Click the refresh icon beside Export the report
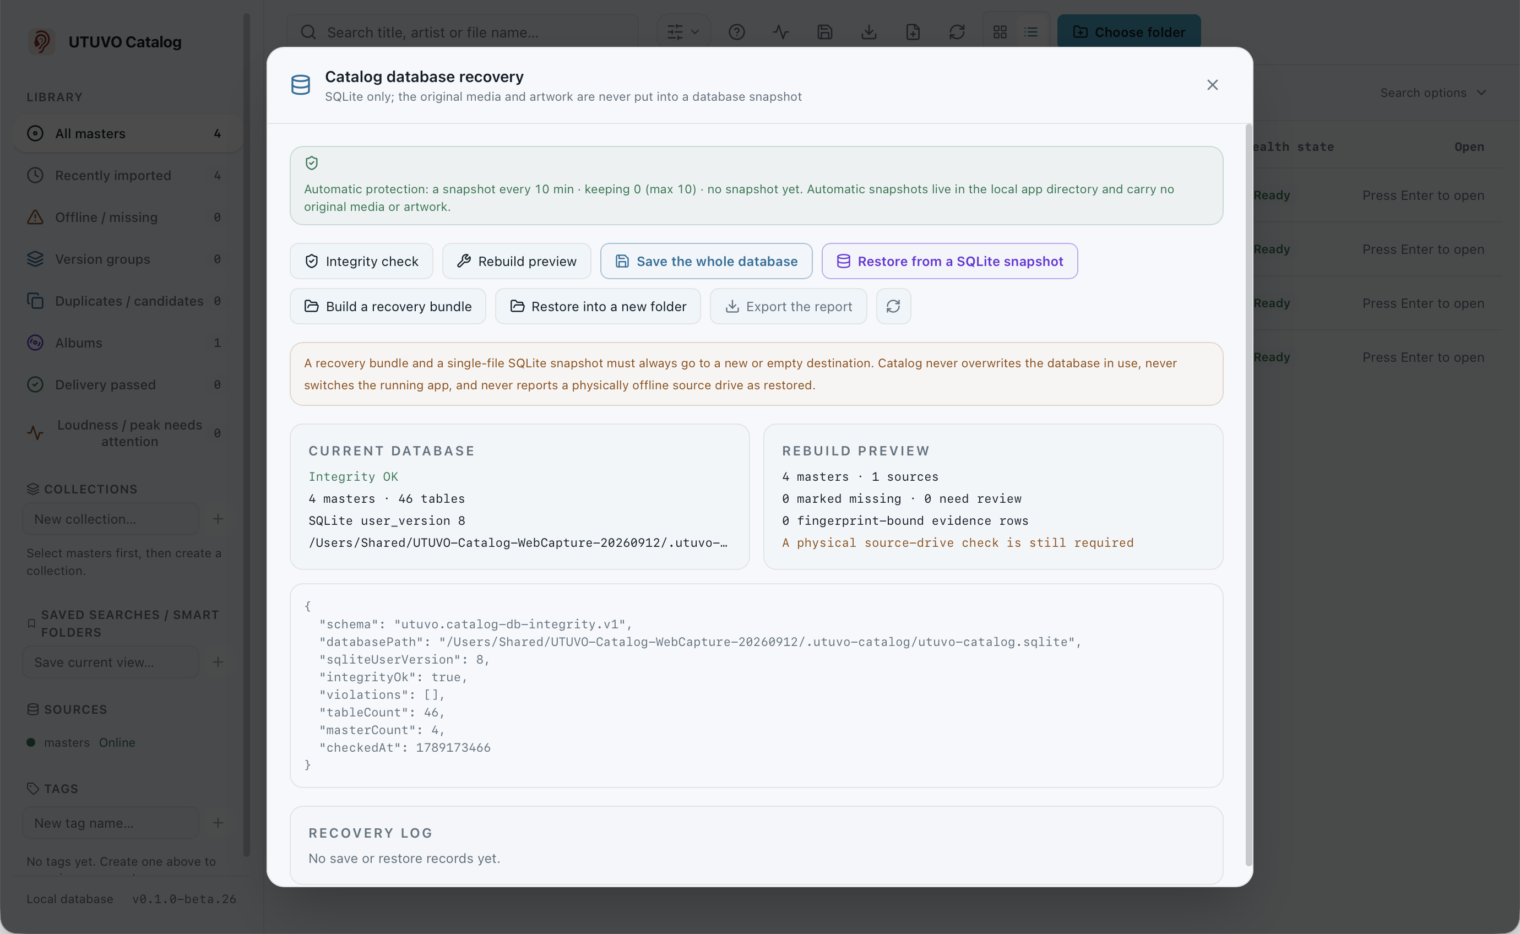1520x934 pixels. click(x=893, y=306)
